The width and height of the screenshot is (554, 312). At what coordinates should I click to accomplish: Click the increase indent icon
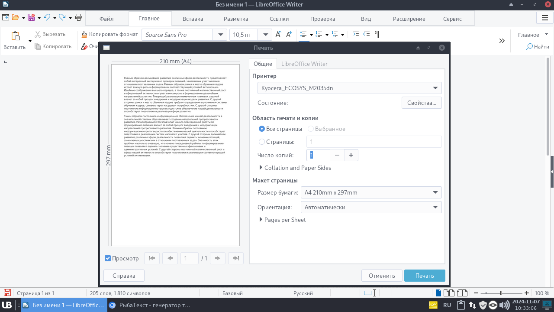[x=356, y=35]
